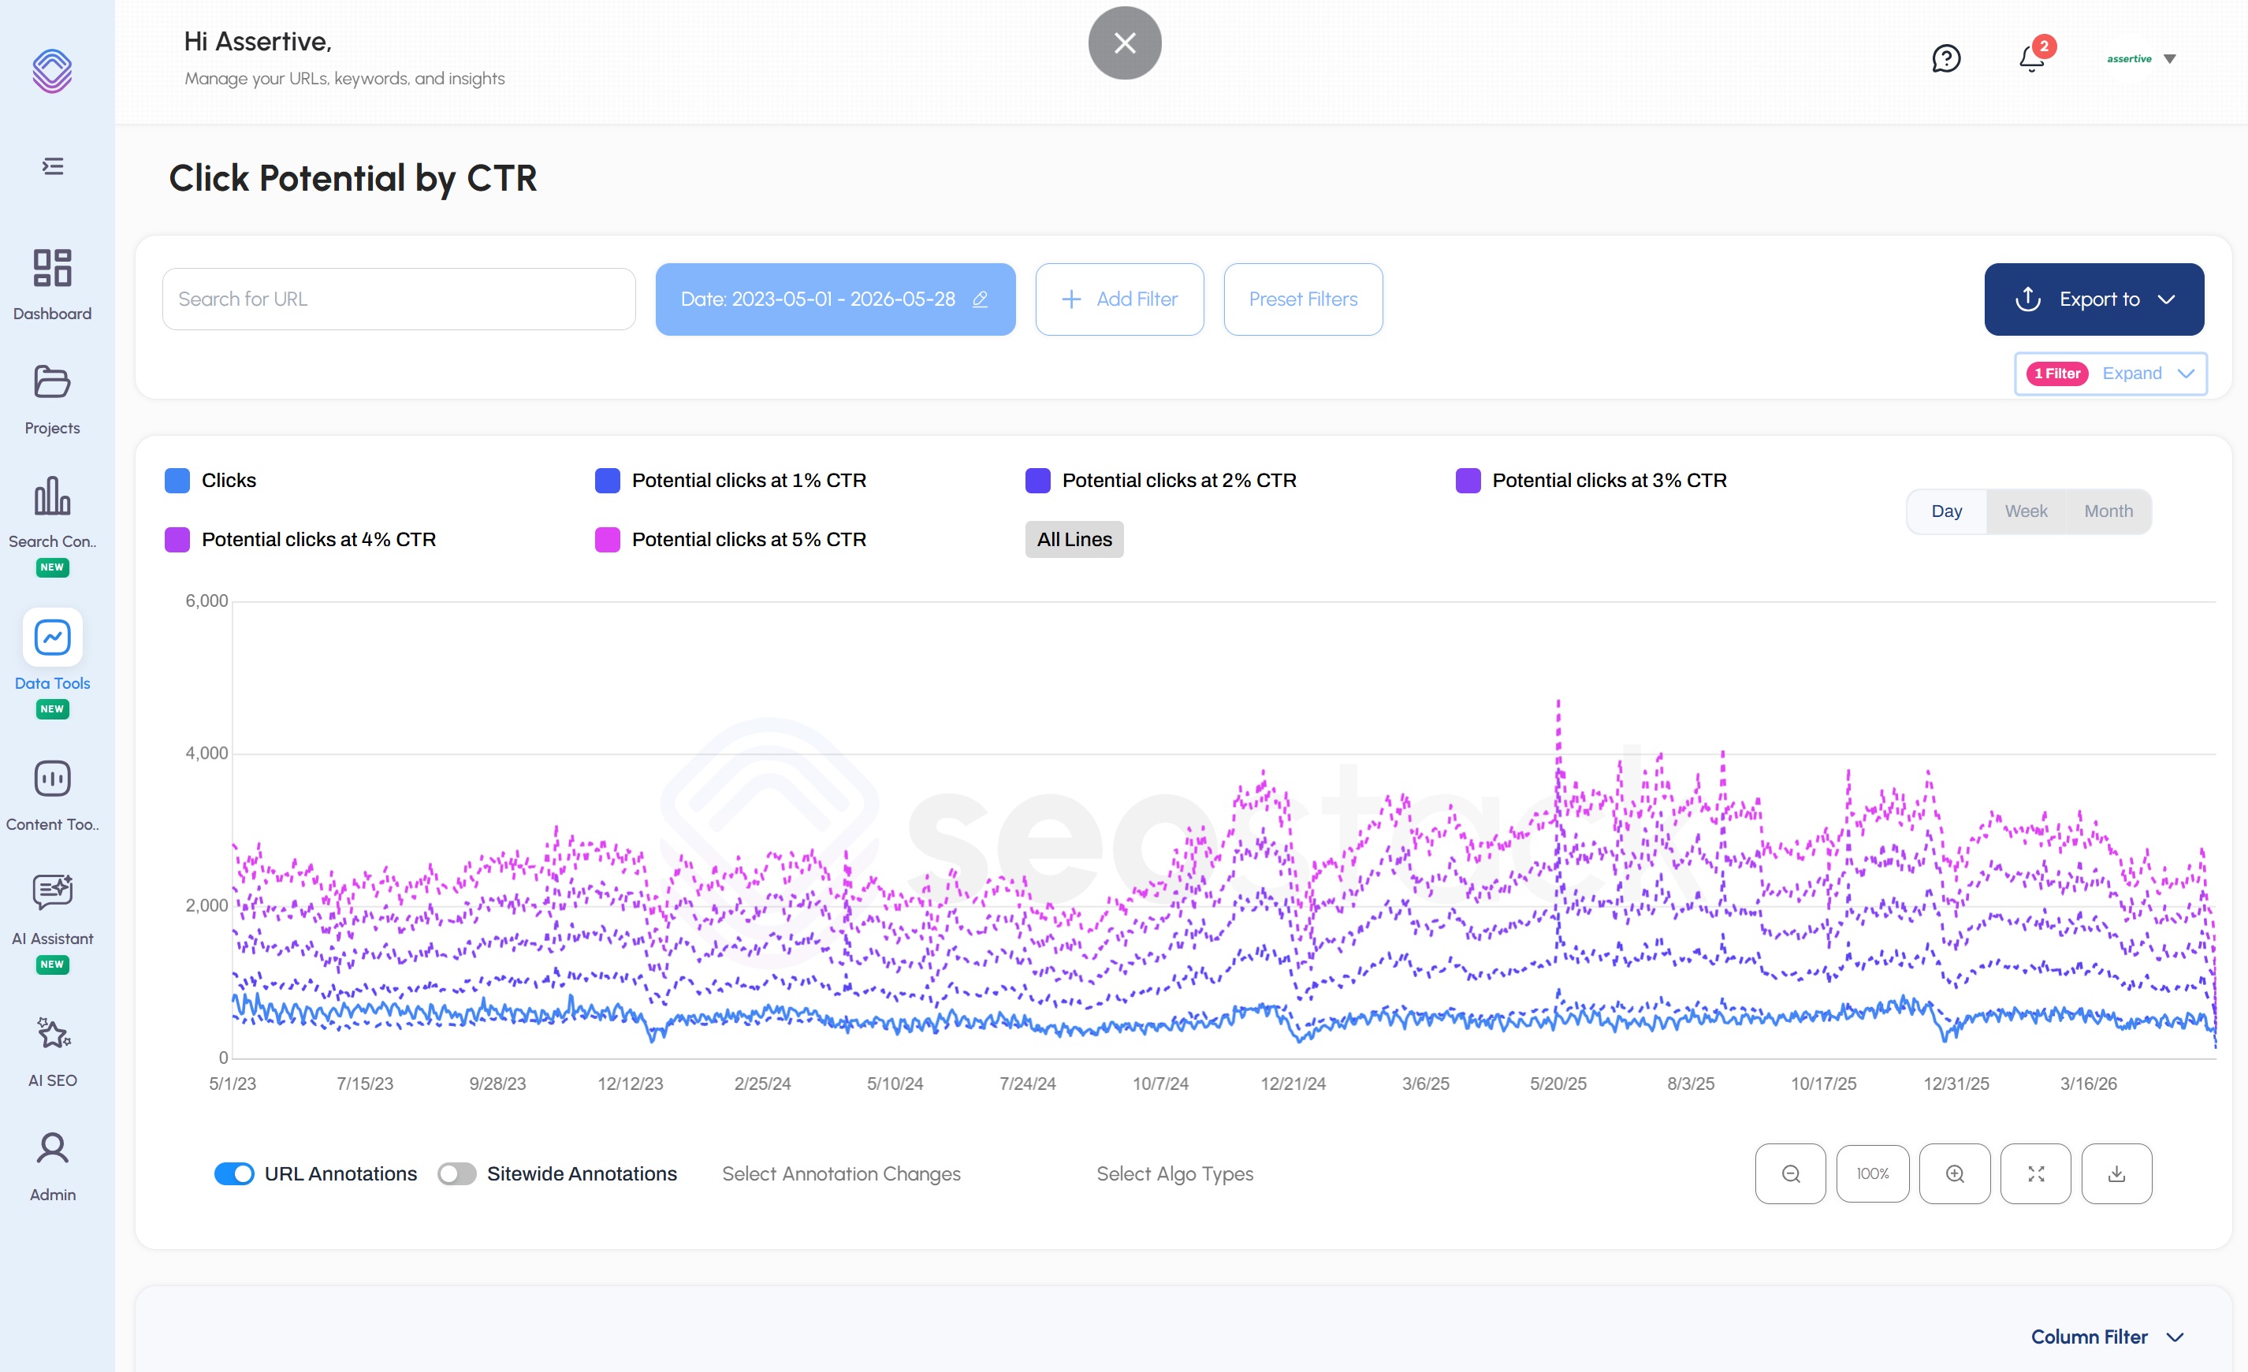The height and width of the screenshot is (1372, 2248).
Task: Switch chart to Month view
Action: click(x=2108, y=511)
